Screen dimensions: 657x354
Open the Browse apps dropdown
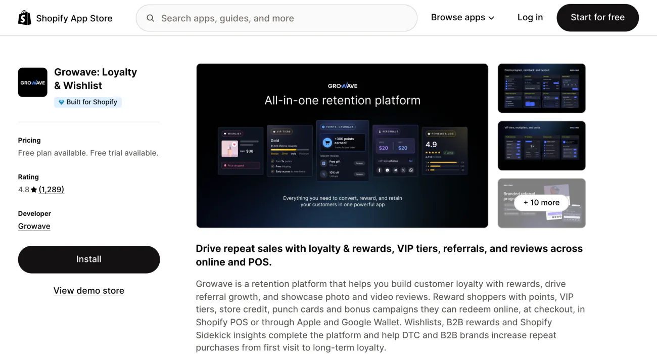click(x=462, y=18)
